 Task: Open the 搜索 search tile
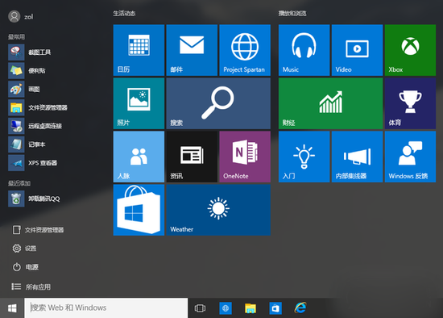pyautogui.click(x=218, y=103)
